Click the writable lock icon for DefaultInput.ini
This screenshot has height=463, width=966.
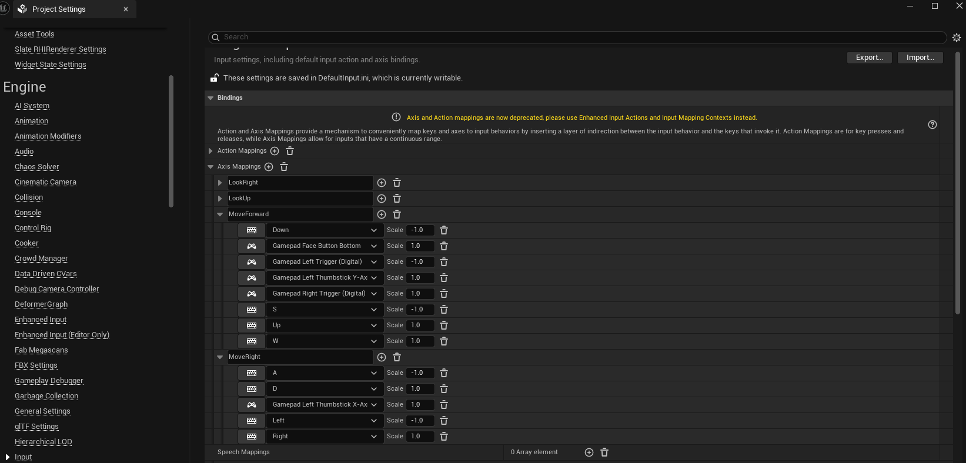(215, 78)
